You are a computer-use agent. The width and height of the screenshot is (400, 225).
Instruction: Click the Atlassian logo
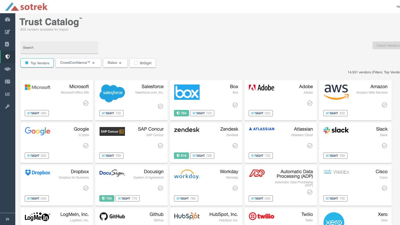click(x=262, y=129)
